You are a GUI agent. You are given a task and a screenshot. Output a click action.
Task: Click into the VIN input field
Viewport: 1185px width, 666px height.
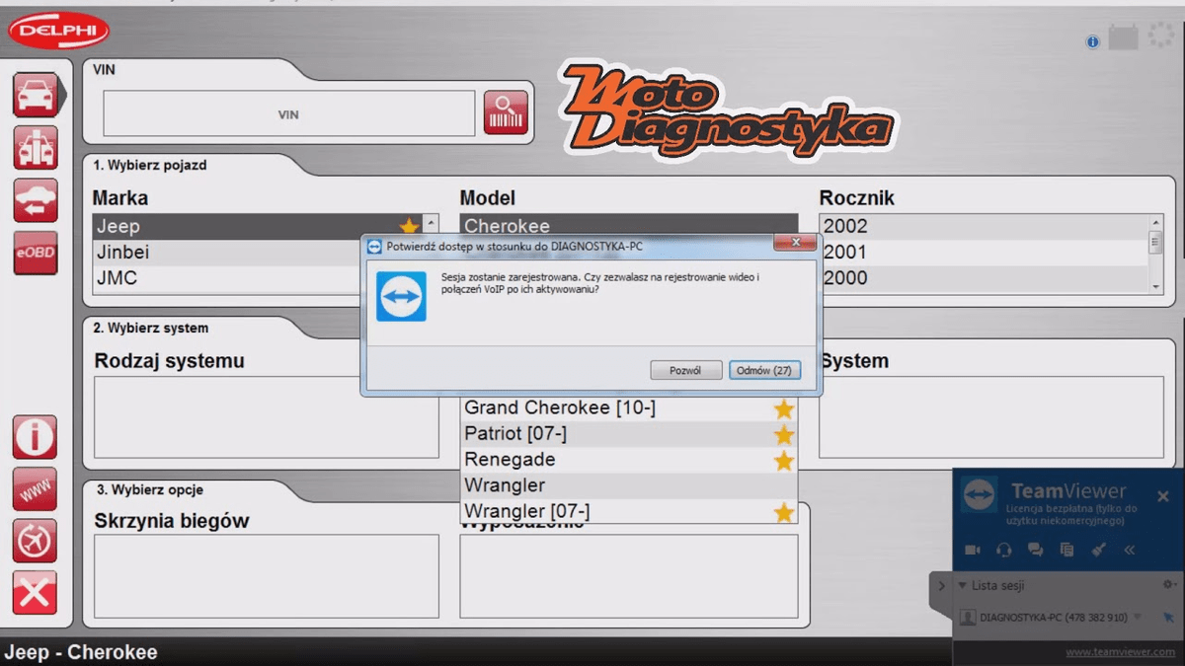click(x=288, y=114)
